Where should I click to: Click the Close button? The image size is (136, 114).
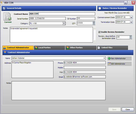128,109
